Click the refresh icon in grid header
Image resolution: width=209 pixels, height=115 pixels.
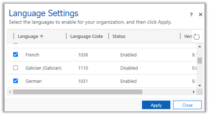197,37
